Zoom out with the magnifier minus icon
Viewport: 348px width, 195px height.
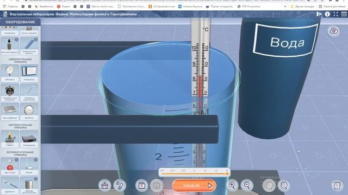click(247, 185)
